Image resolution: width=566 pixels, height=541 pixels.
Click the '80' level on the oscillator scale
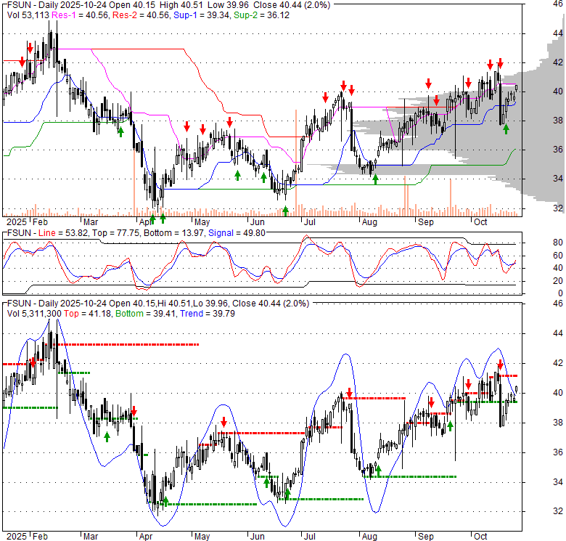[x=558, y=243]
